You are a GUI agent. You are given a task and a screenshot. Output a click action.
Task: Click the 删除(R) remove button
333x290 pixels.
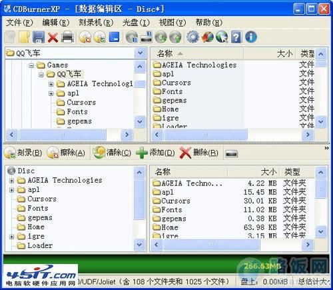(x=199, y=153)
